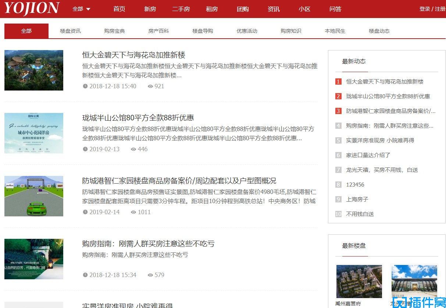This screenshot has width=446, height=308.
Task: Go to 首页 in the top navigation
Action: pos(119,9)
